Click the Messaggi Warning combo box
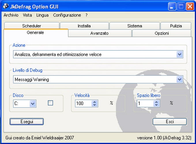The image size is (196, 144). pos(98,79)
